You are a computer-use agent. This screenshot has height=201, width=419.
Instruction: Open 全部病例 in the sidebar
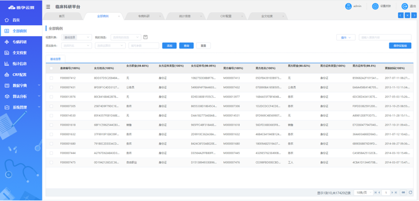21,31
